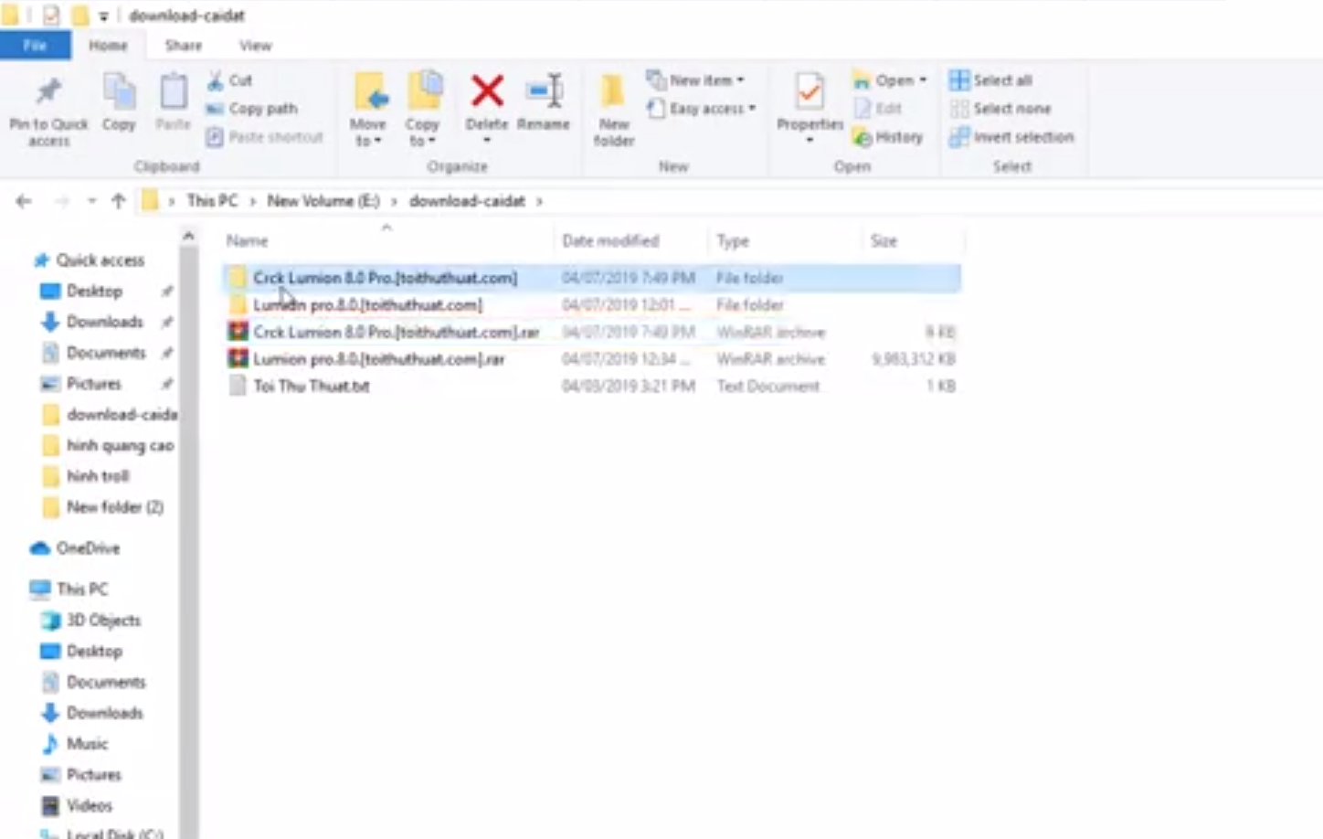Click the Cut scissors icon

click(216, 80)
